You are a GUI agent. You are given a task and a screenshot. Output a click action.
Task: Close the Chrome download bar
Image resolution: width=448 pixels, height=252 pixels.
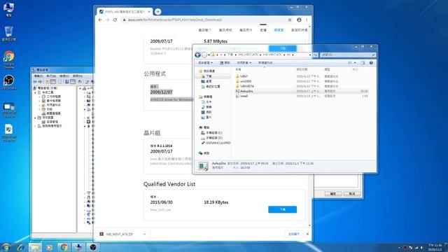(x=307, y=234)
